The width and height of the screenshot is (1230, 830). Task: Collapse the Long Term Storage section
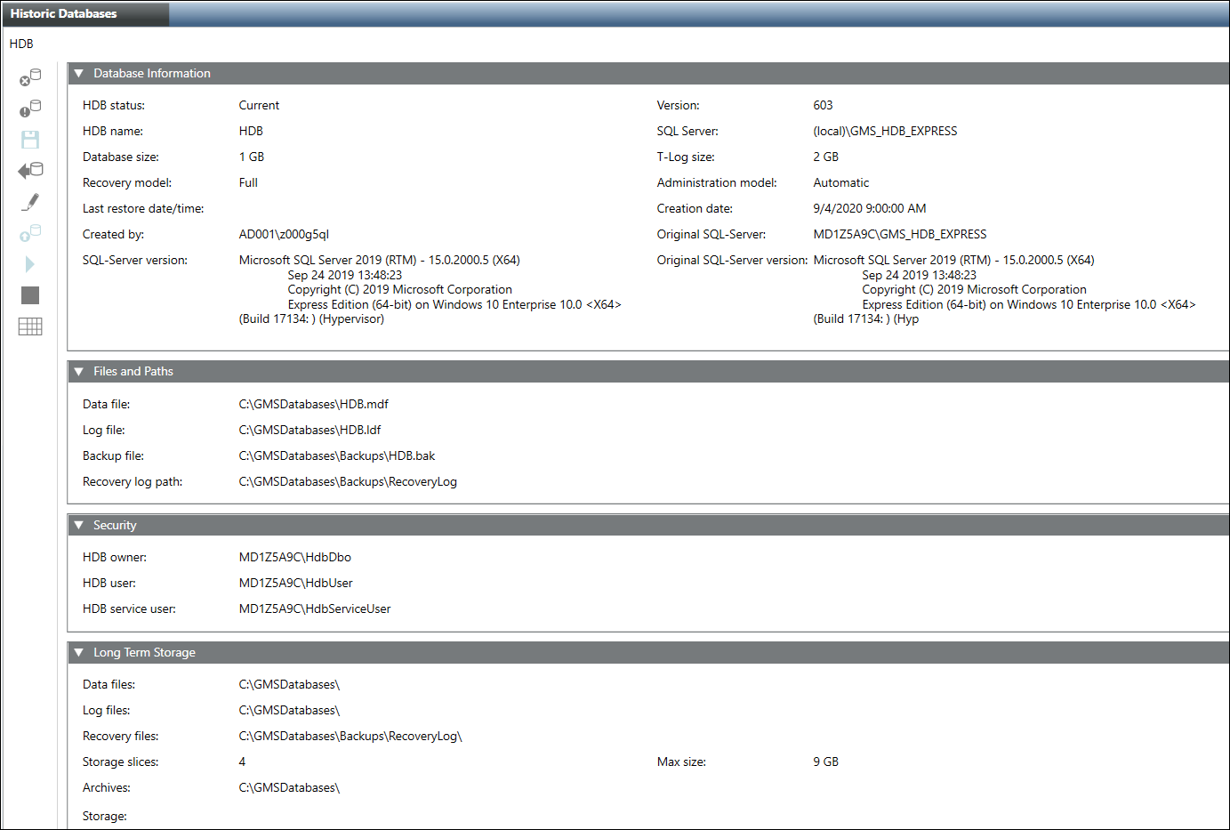pos(79,653)
